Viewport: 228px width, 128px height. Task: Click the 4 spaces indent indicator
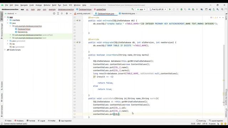[x=212, y=124]
